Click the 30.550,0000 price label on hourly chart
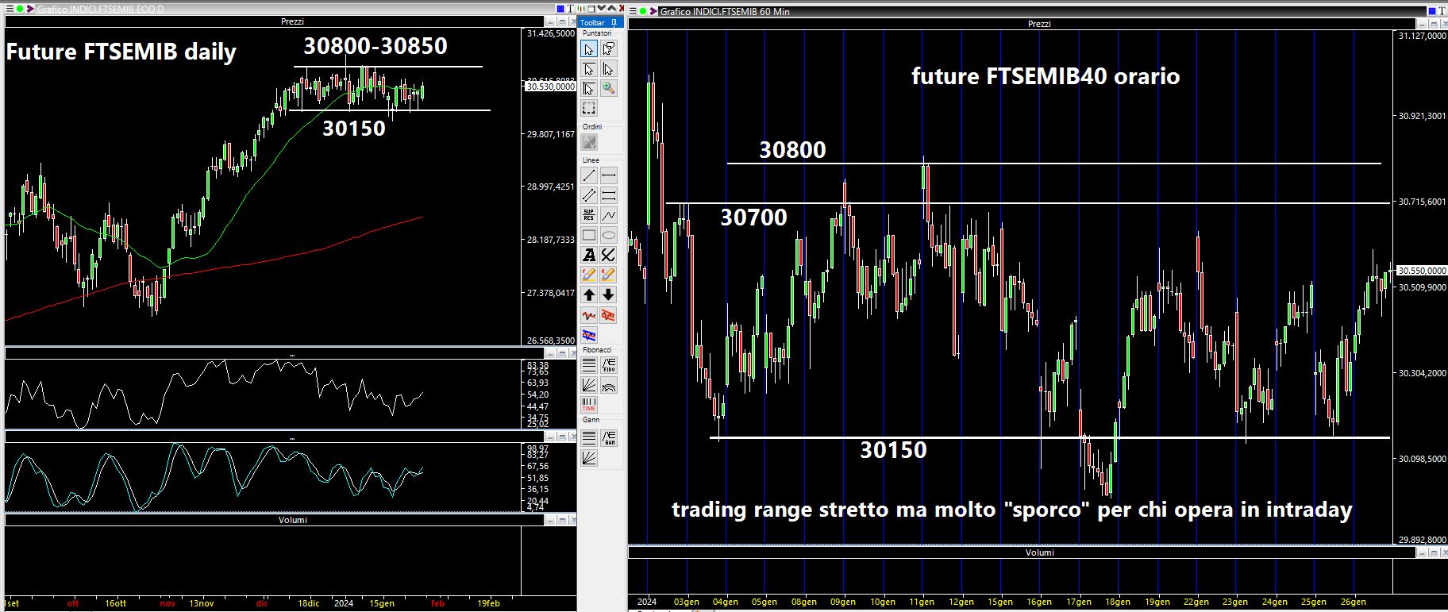Viewport: 1448px width, 612px height. pos(1422,270)
